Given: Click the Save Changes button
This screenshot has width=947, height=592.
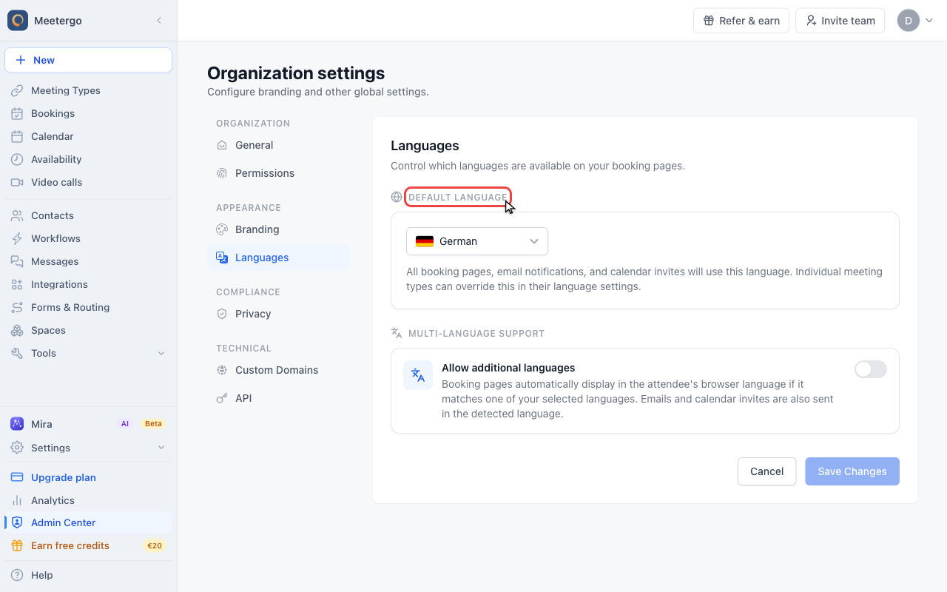Looking at the screenshot, I should pyautogui.click(x=852, y=471).
